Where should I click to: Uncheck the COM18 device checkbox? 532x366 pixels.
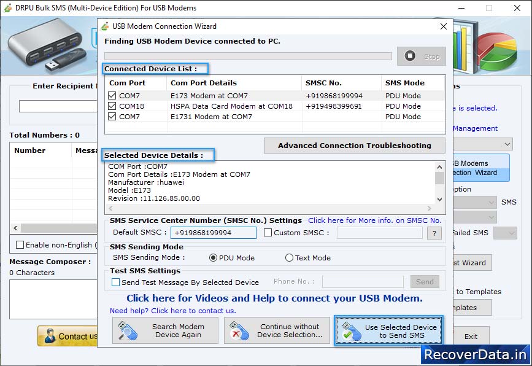[112, 106]
